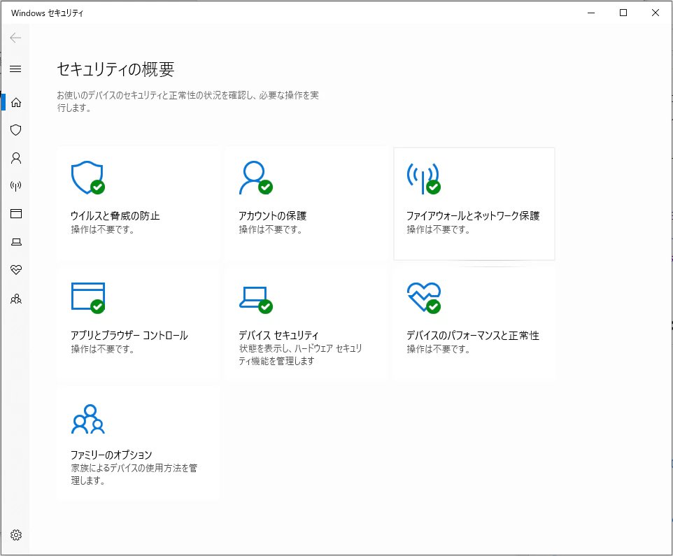Click the large person icon for account protection
Screen dimensions: 673x556
point(256,178)
